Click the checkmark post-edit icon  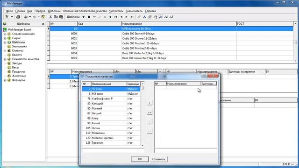100,17
